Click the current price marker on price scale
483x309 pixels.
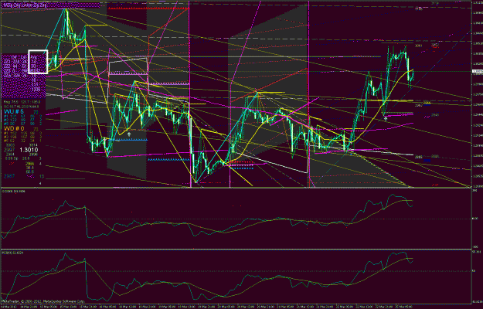click(477, 71)
